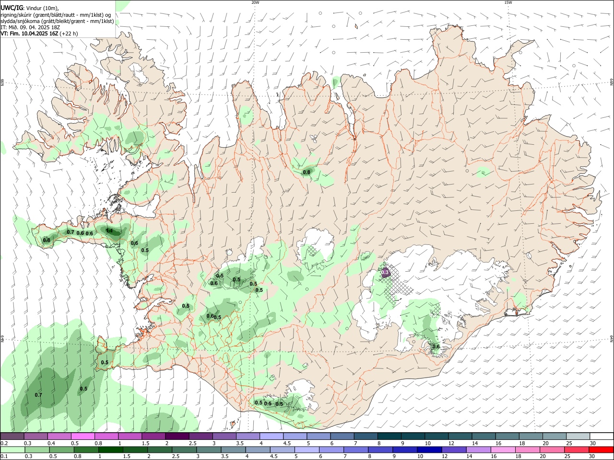The height and width of the screenshot is (460, 614).
Task: Click the 1.1 precipitation value on Snæfellsnes
Action: tap(109, 231)
